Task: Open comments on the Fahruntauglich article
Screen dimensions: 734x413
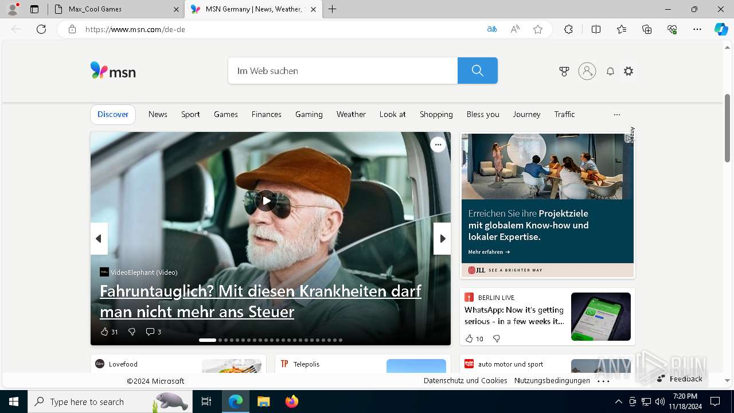Action: [x=153, y=332]
